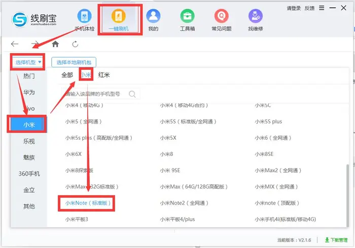Choose 小米Max2（全网通）model
Image resolution: width=355 pixels, height=248 pixels.
pyautogui.click(x=278, y=171)
